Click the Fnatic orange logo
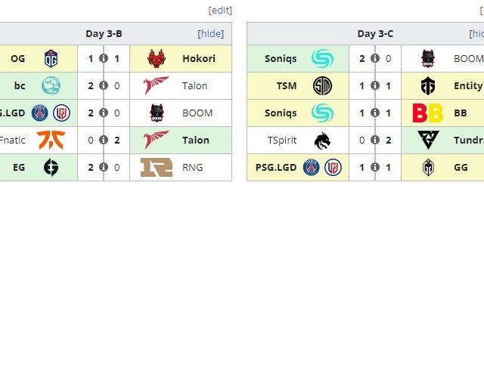484x374 pixels. tap(51, 140)
